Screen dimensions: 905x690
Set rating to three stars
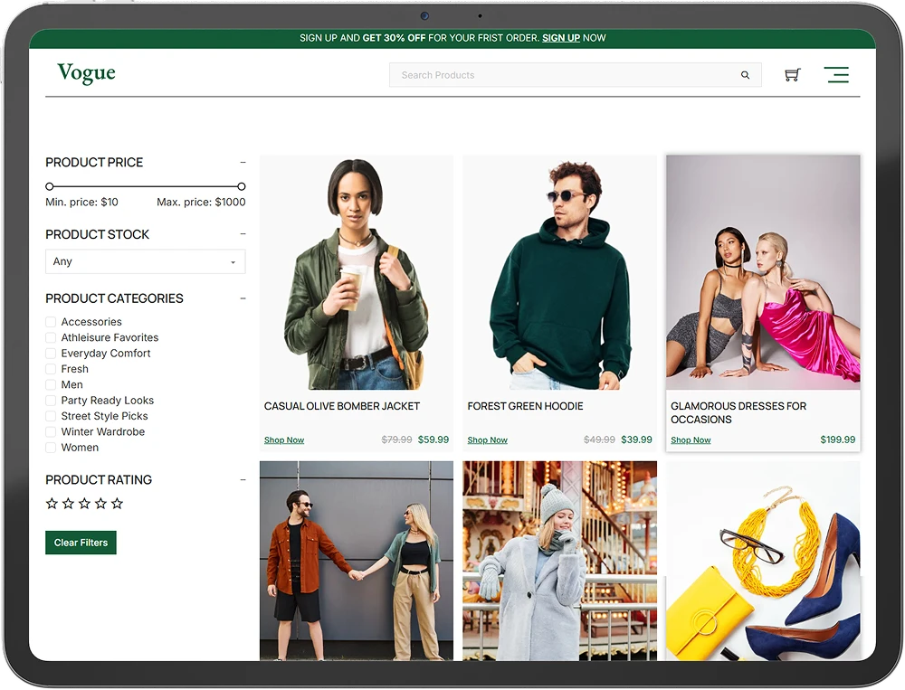[x=84, y=503]
